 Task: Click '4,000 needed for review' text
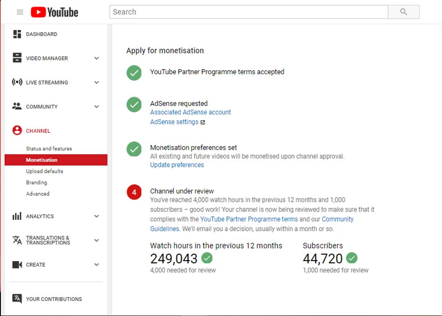tap(183, 270)
